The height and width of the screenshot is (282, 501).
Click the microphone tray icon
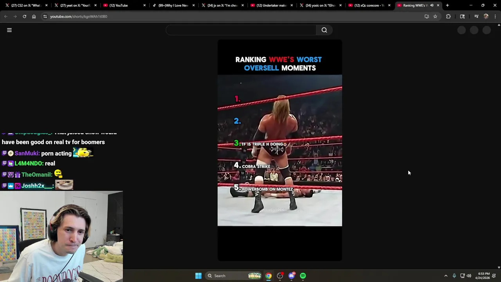tap(454, 276)
